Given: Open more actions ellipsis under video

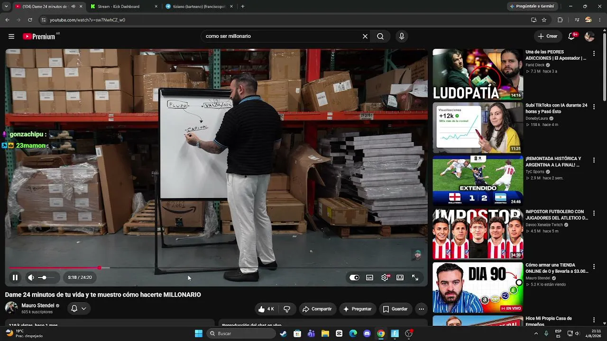Looking at the screenshot, I should (421, 309).
